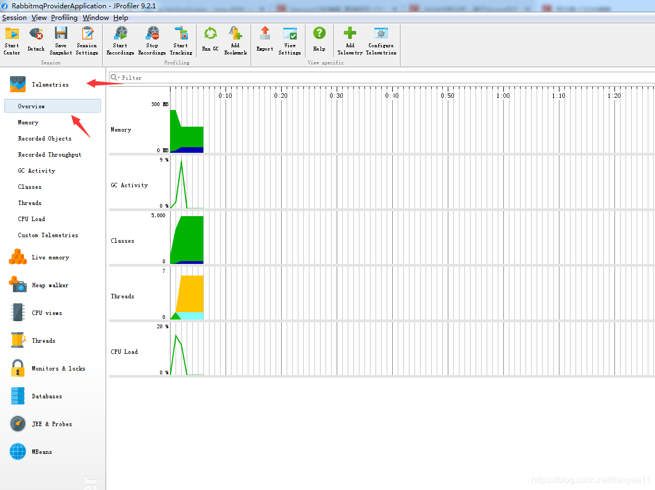Click the CPU Load row label
Image resolution: width=655 pixels, height=490 pixels.
(x=124, y=352)
